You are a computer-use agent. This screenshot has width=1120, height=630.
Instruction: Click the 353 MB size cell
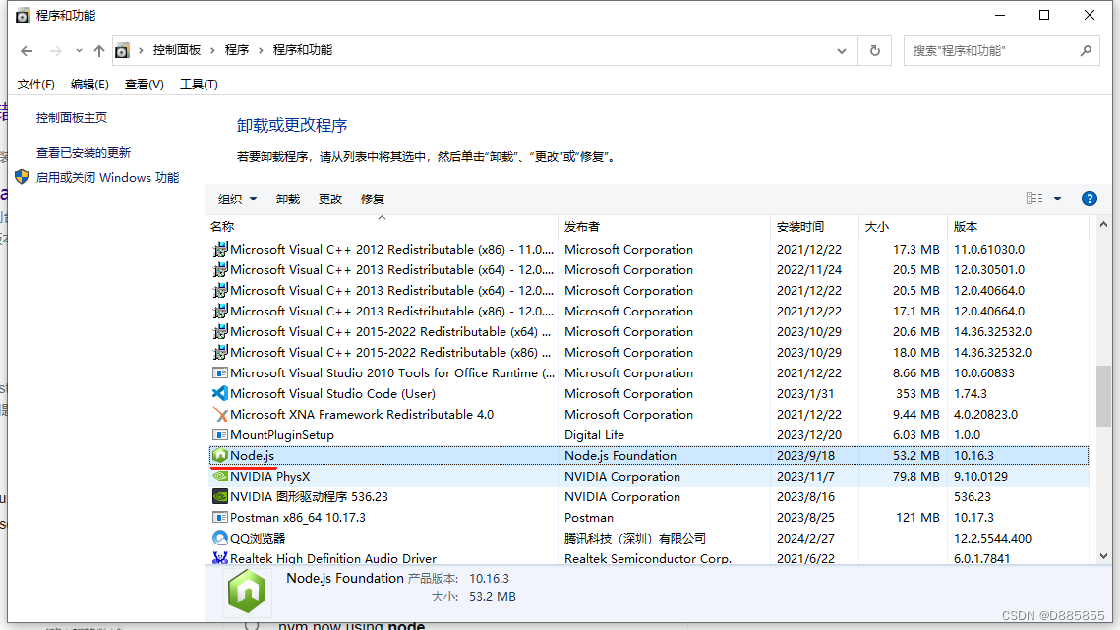(x=917, y=393)
